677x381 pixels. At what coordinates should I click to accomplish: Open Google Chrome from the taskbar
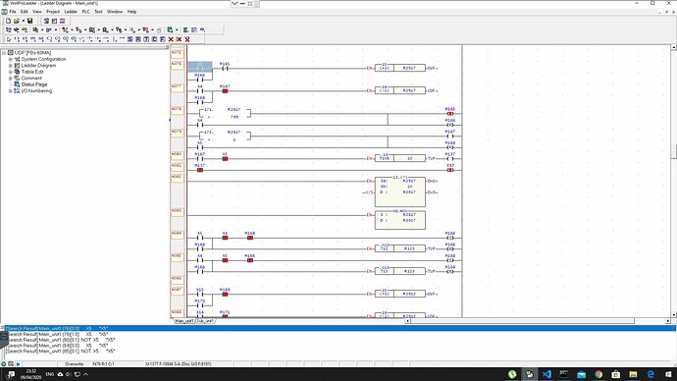599,374
